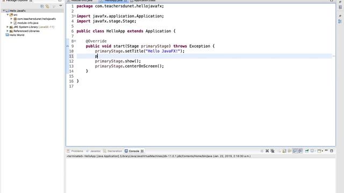Collapse the import block fold at line 3

pyautogui.click(x=75, y=16)
